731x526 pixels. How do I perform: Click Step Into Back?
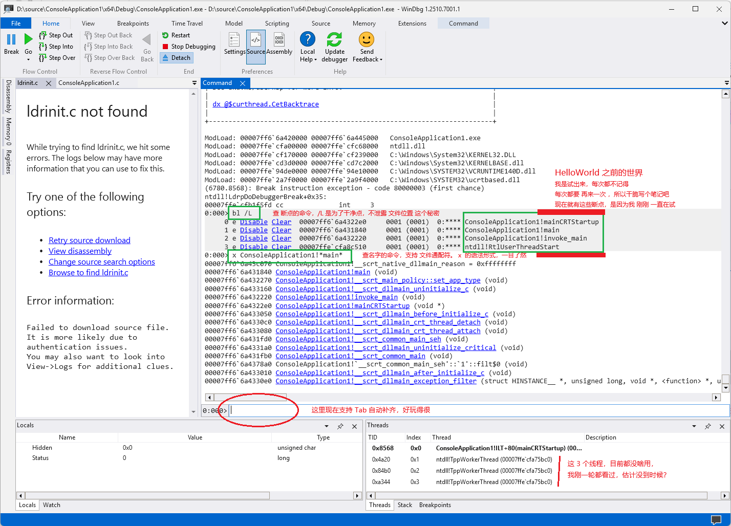tap(108, 47)
